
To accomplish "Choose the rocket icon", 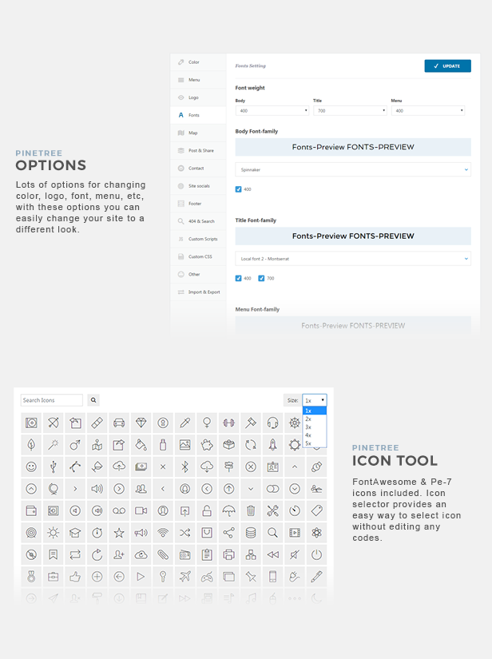I will click(272, 444).
